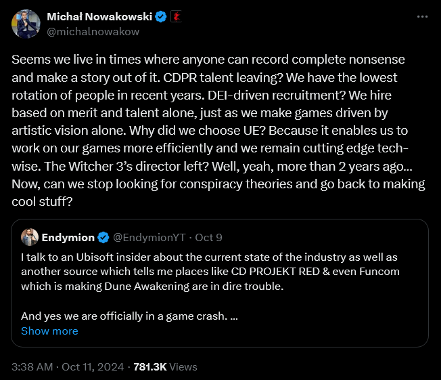This screenshot has width=441, height=380.
Task: Expand the quoted post with Show more
Action: pyautogui.click(x=49, y=331)
